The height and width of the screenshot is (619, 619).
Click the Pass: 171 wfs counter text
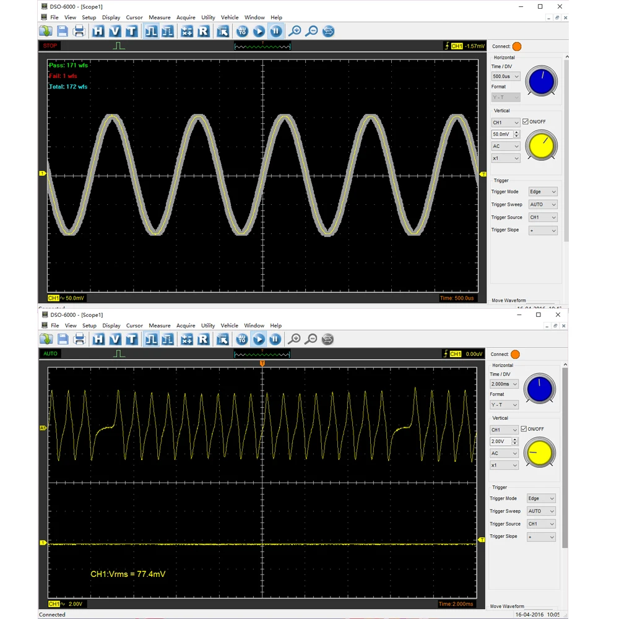click(68, 65)
